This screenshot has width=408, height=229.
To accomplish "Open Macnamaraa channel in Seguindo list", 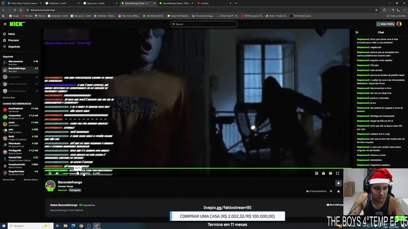I will tap(20, 63).
